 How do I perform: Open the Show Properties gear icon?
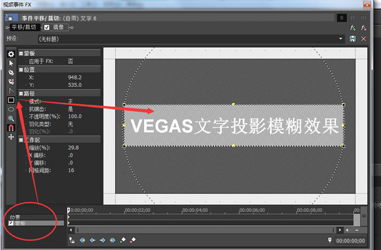[11, 54]
